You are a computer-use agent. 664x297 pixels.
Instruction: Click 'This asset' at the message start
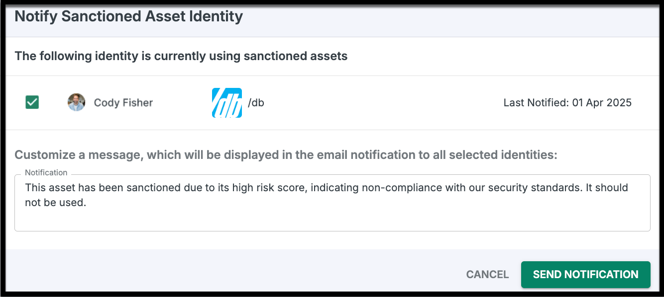49,188
